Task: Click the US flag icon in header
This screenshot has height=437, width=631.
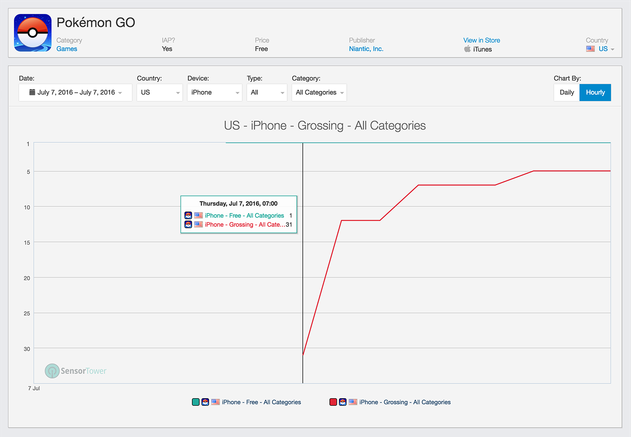Action: [x=591, y=49]
